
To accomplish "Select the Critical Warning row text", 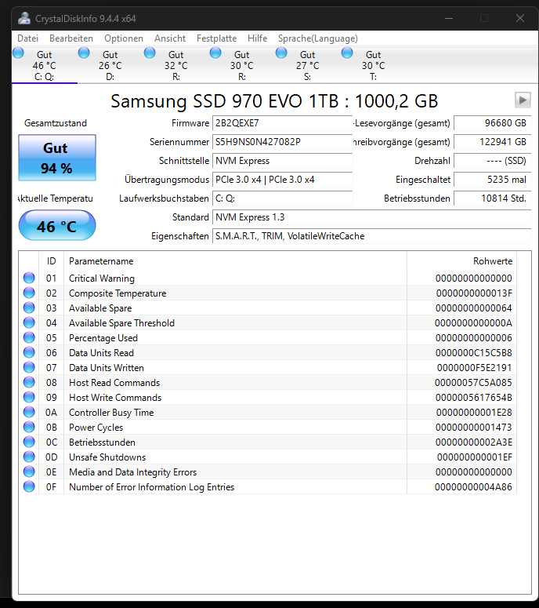I will (x=101, y=279).
